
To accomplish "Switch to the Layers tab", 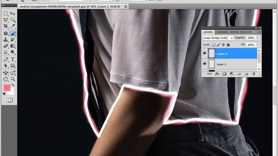I will point(208,32).
